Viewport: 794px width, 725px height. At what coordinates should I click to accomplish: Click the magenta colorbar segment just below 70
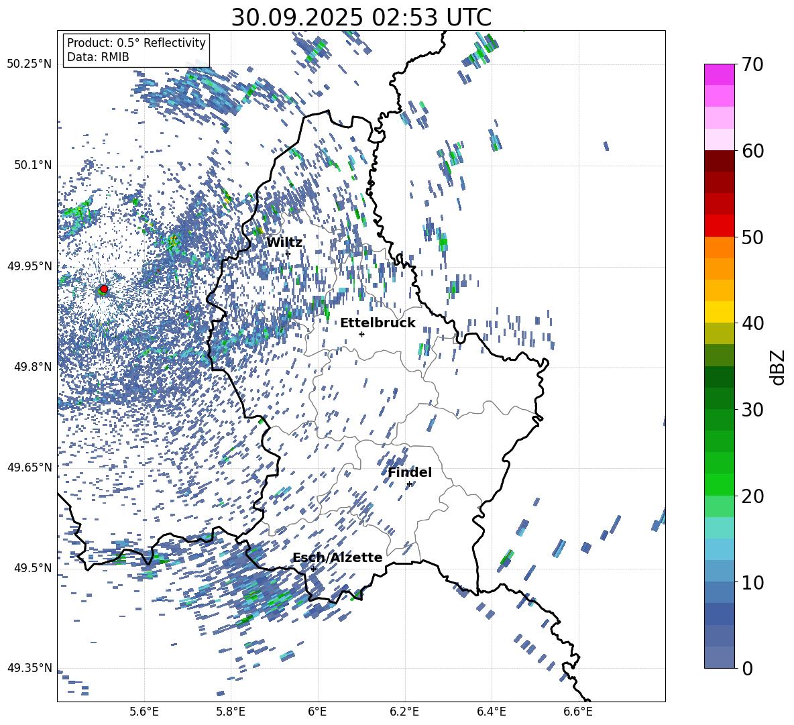(x=720, y=75)
